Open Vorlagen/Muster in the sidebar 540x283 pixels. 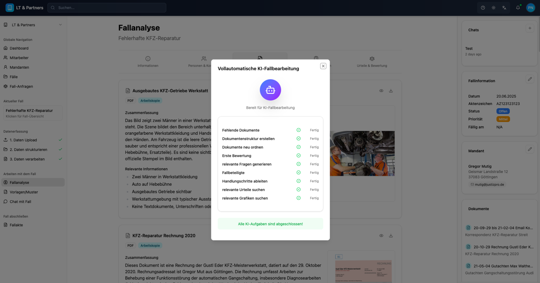click(x=24, y=192)
